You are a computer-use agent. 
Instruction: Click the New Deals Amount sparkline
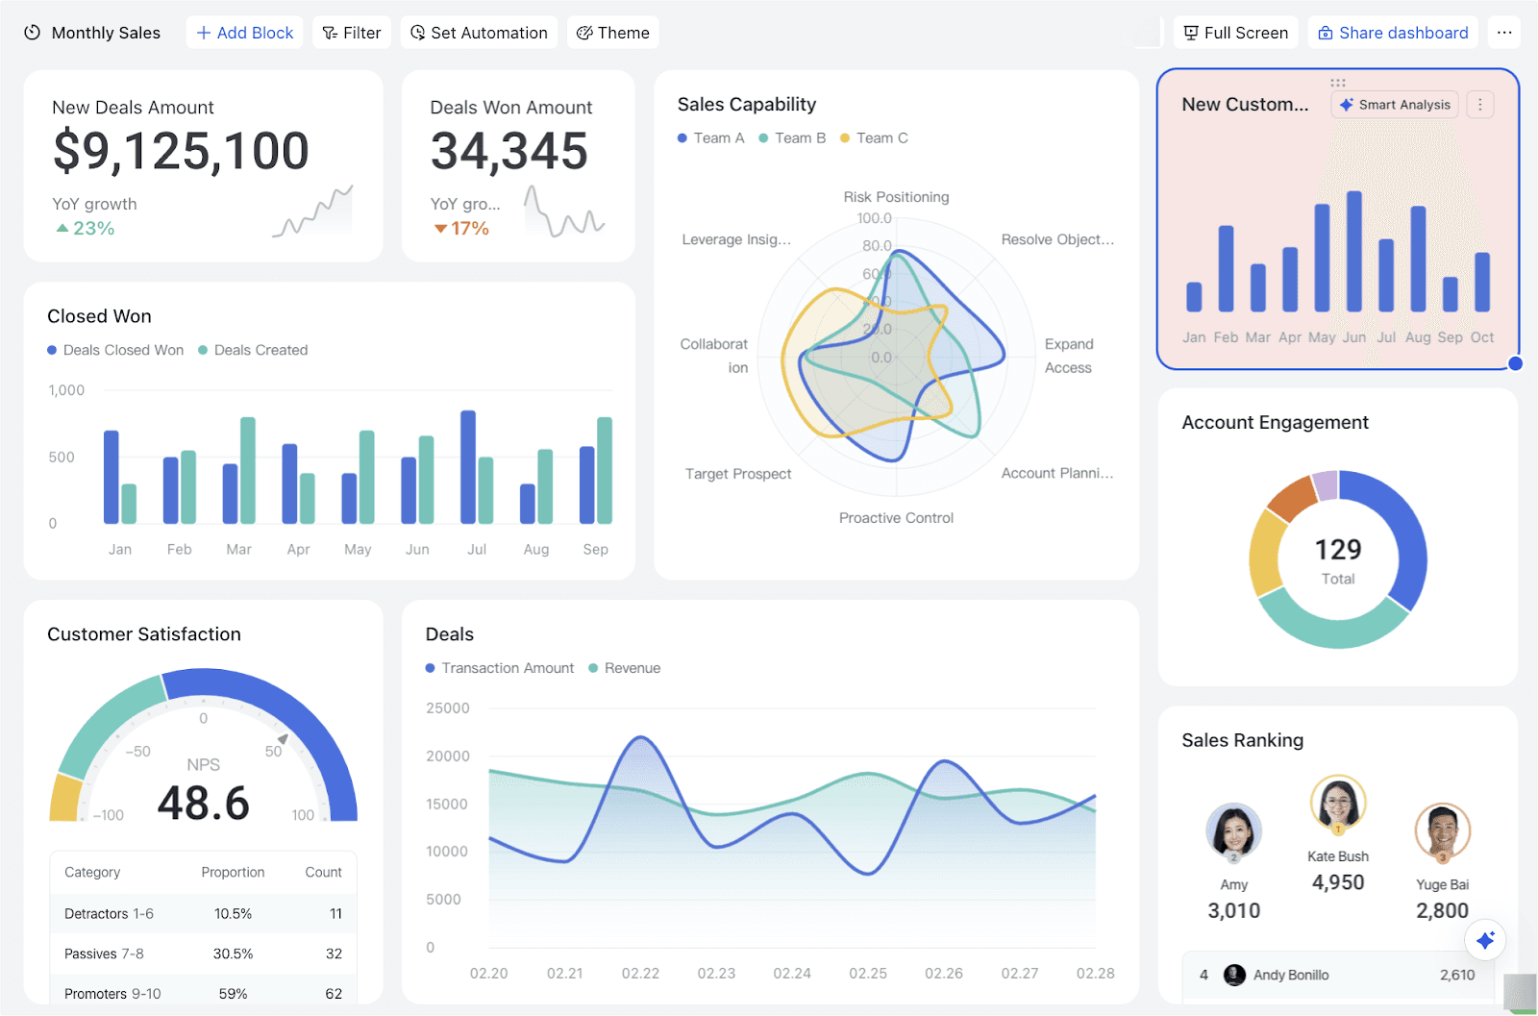point(312,211)
